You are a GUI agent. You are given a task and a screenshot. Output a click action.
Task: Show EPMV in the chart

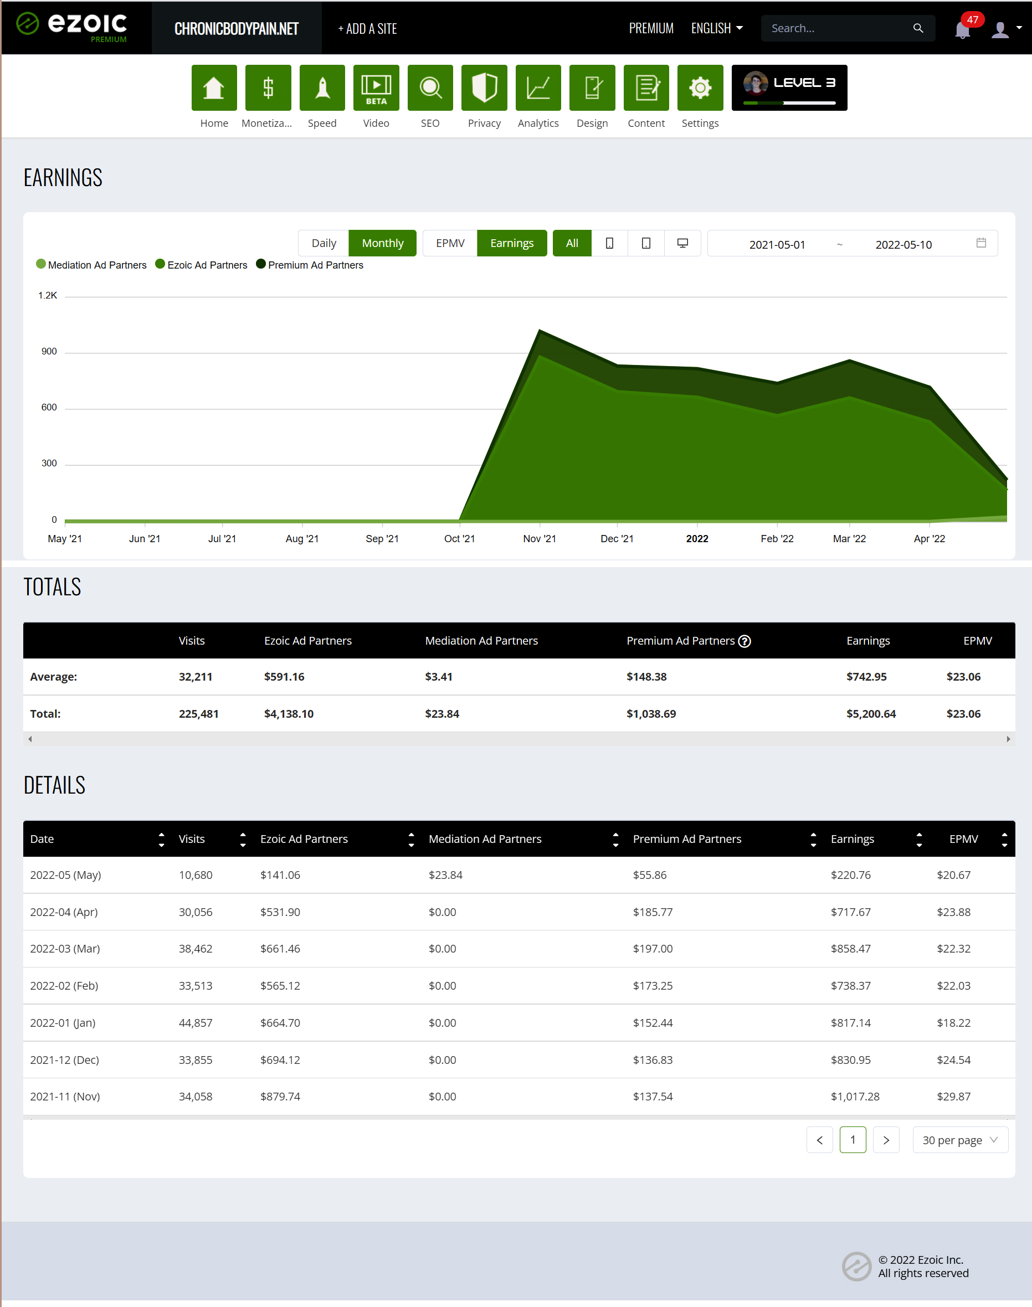450,244
